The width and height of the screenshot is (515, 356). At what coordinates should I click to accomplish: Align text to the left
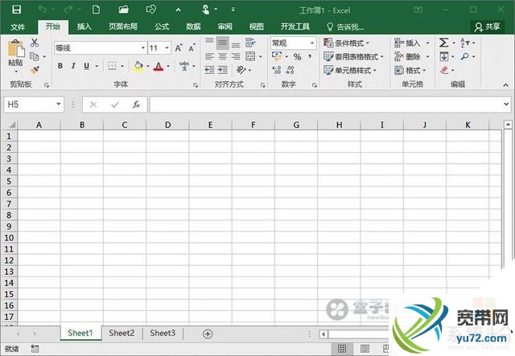click(209, 56)
